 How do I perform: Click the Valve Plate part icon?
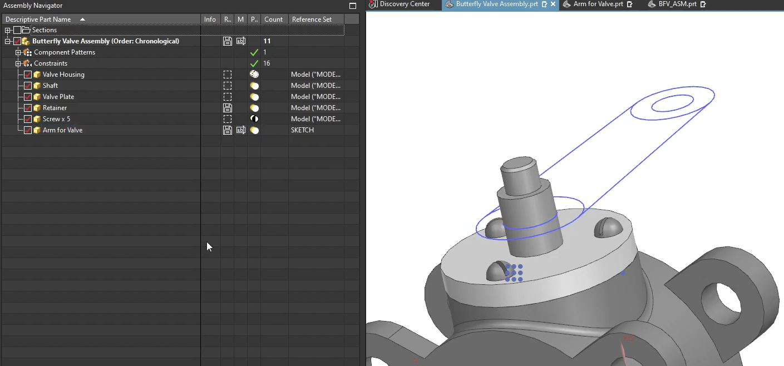point(37,97)
